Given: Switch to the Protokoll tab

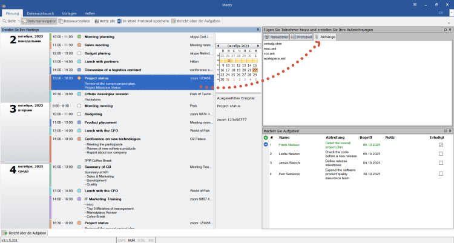Looking at the screenshot, I should pos(301,37).
